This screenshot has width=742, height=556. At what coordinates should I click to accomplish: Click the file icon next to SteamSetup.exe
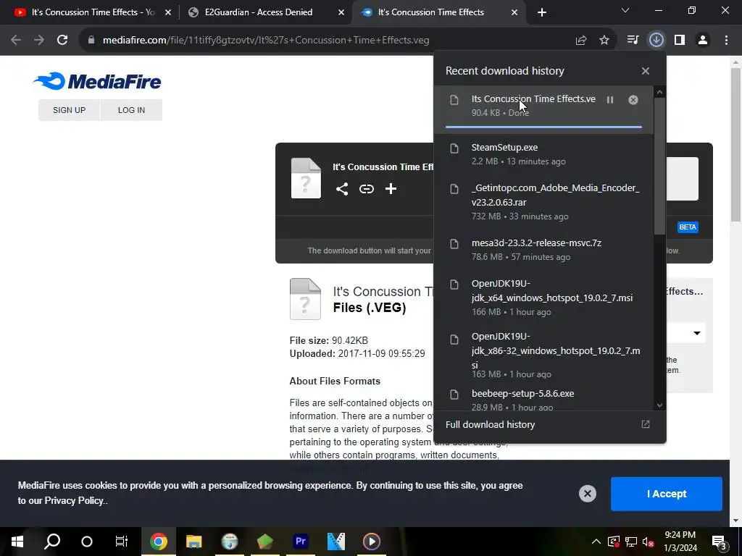coord(454,148)
